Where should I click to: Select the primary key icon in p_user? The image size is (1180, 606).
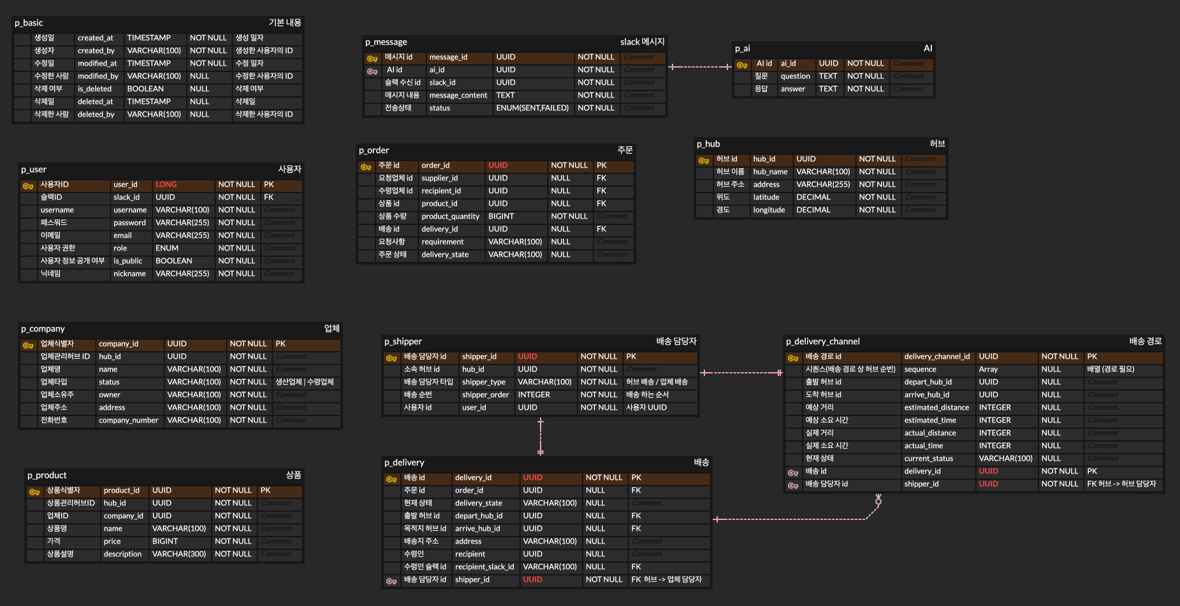click(x=28, y=185)
